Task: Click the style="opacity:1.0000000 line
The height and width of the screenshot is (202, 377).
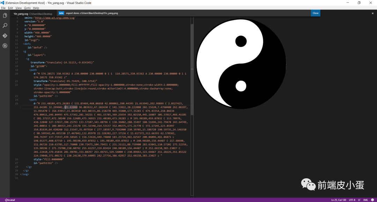Action: pyautogui.click(x=106, y=85)
